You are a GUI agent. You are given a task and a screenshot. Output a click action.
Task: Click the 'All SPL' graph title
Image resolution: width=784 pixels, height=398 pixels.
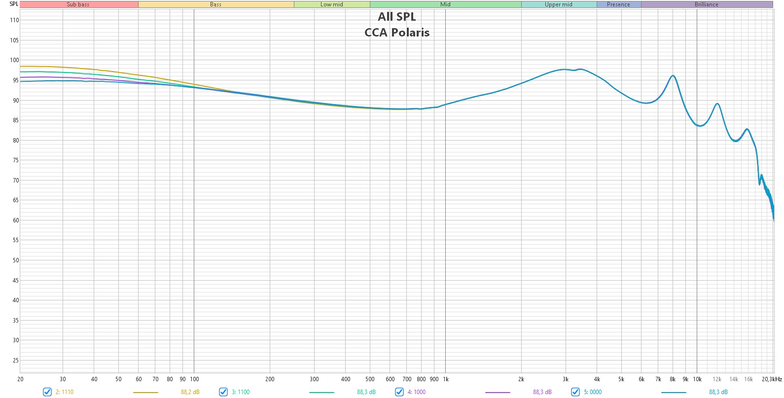pyautogui.click(x=397, y=16)
